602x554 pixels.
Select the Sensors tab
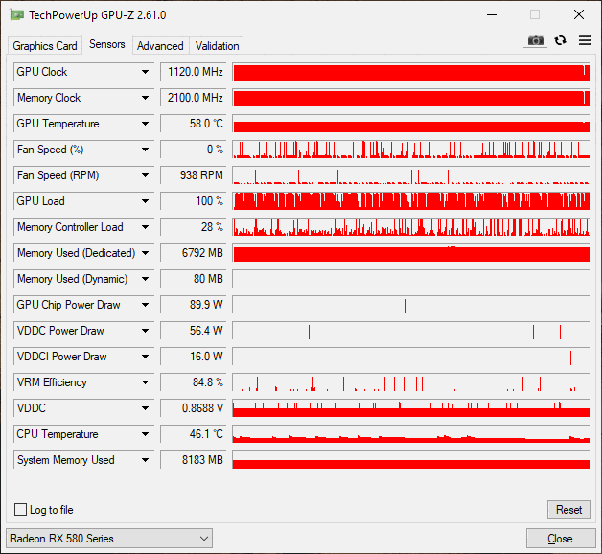click(x=107, y=44)
